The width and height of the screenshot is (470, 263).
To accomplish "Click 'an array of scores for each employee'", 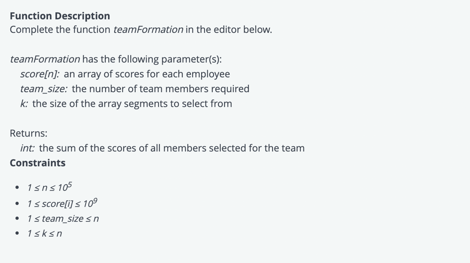I will pyautogui.click(x=147, y=74).
